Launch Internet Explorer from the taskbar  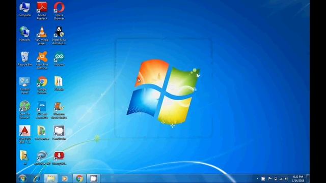37,178
